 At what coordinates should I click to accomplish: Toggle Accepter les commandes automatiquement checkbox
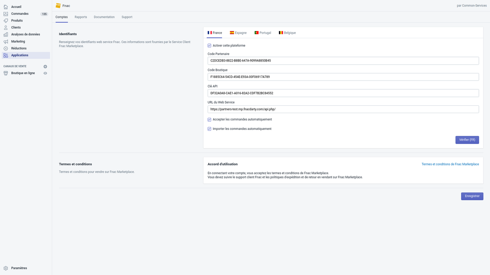[209, 120]
